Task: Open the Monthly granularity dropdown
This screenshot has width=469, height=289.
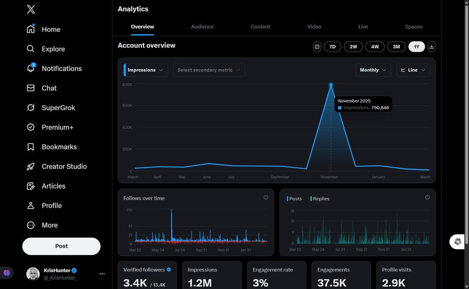Action: click(373, 70)
